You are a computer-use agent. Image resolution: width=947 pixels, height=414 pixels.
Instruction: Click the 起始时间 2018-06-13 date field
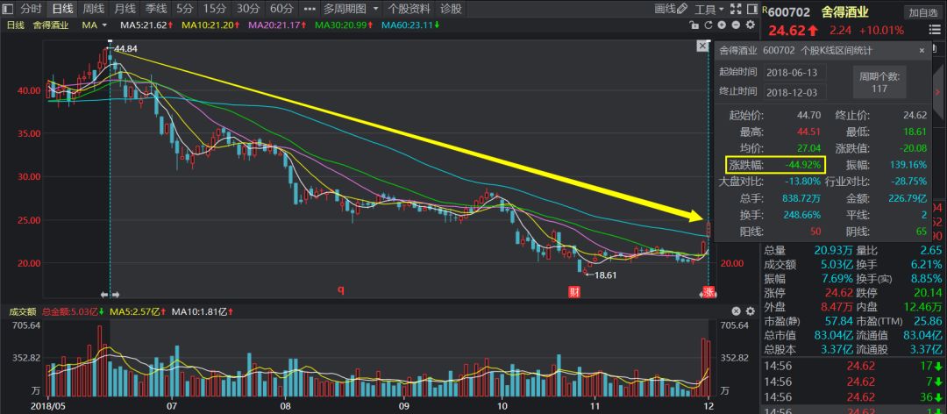point(796,73)
